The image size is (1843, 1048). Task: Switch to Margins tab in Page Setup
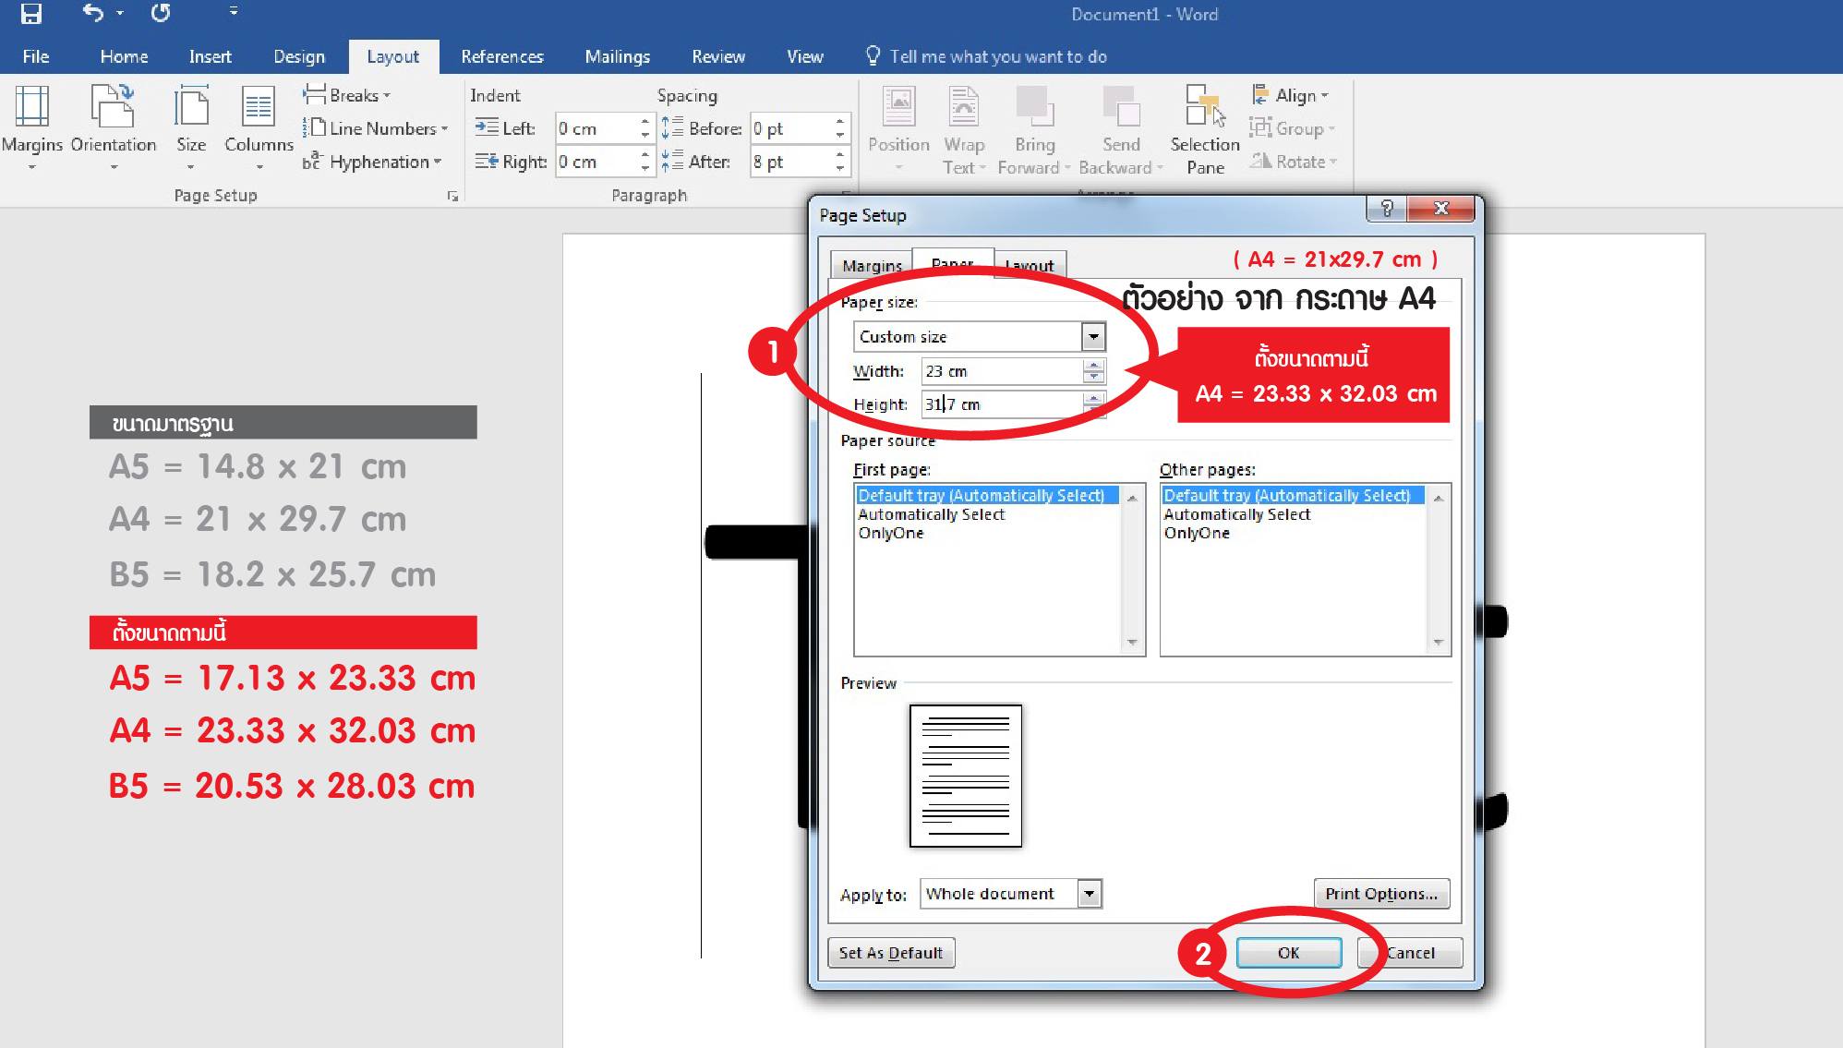tap(871, 265)
